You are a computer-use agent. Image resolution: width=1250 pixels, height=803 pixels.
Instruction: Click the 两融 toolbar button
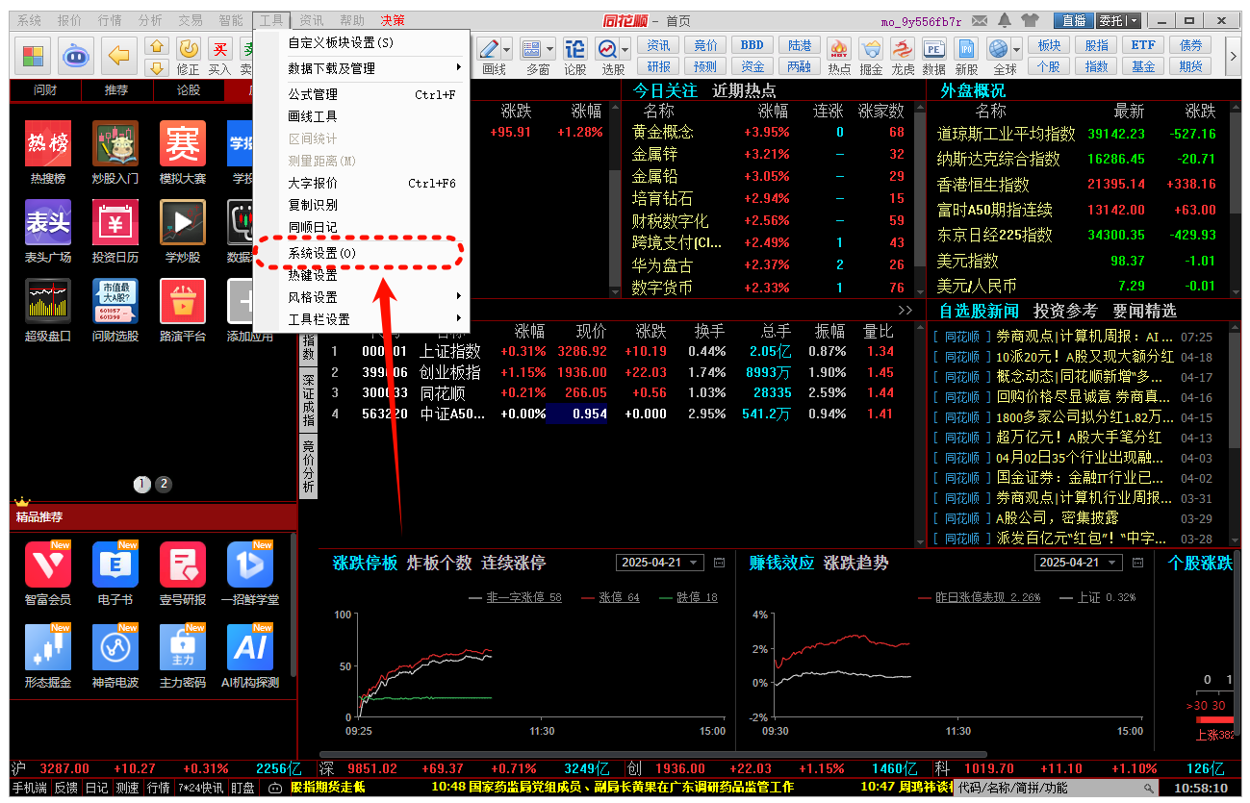800,66
